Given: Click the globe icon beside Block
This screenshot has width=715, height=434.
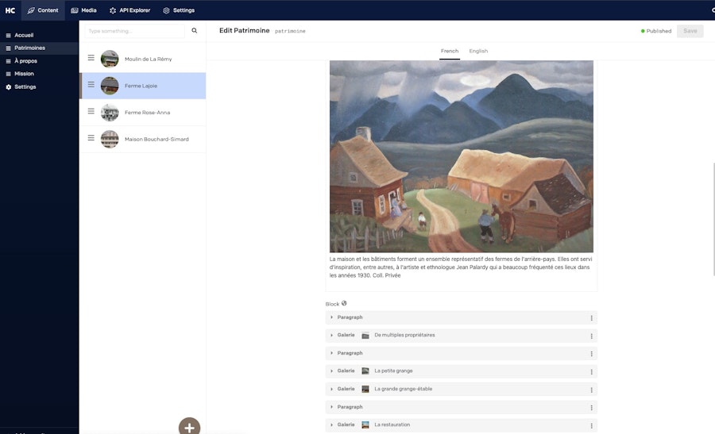Looking at the screenshot, I should coord(344,303).
